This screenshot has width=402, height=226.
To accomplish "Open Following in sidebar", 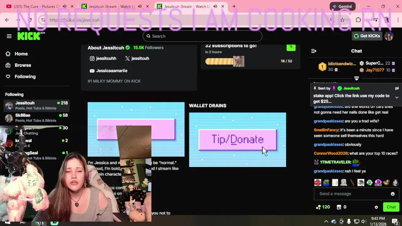I will pyautogui.click(x=20, y=77).
